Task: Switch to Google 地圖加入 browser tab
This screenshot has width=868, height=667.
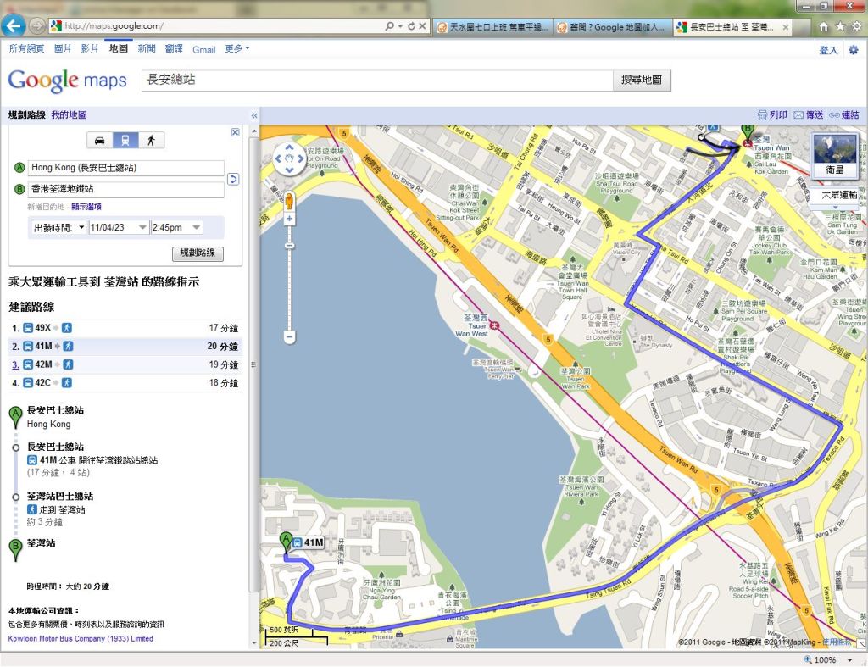Action: [x=614, y=26]
